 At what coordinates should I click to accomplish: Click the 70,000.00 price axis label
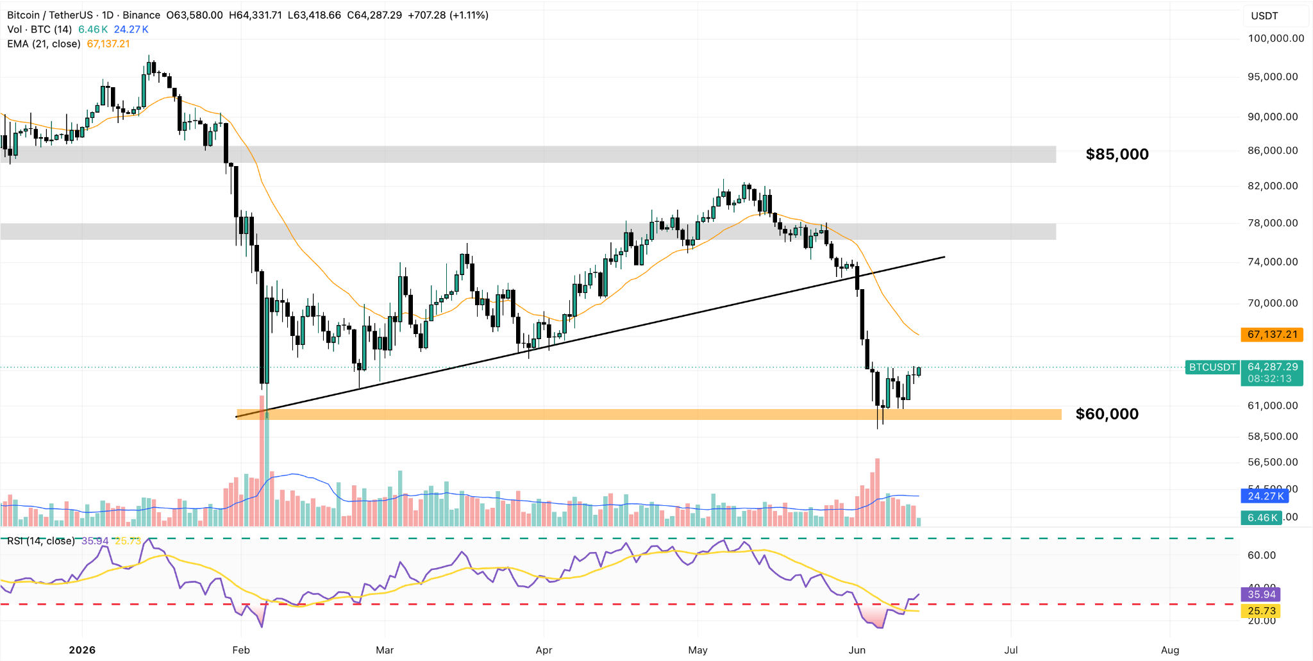pyautogui.click(x=1273, y=303)
